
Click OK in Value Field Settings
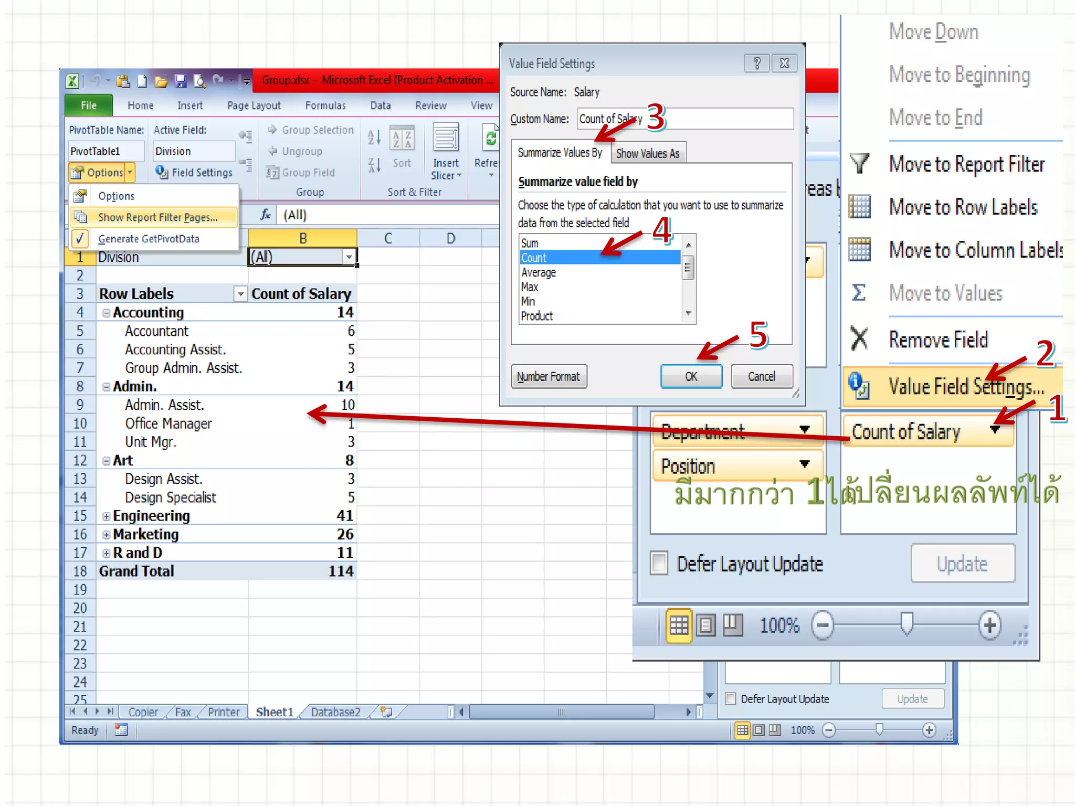(x=691, y=376)
